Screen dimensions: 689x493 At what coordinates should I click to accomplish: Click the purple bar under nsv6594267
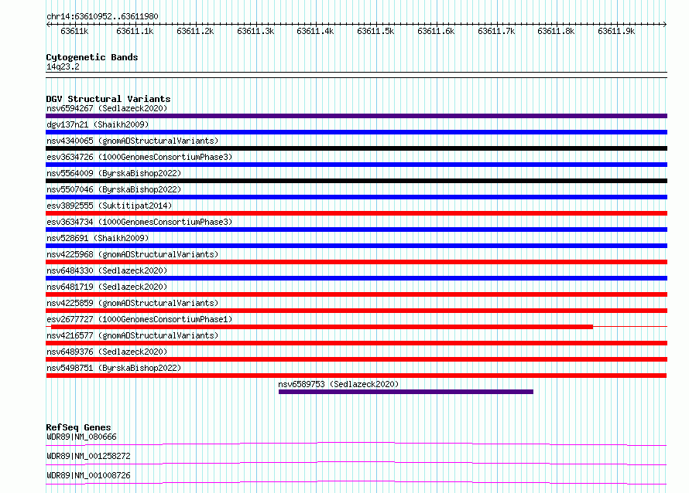356,116
